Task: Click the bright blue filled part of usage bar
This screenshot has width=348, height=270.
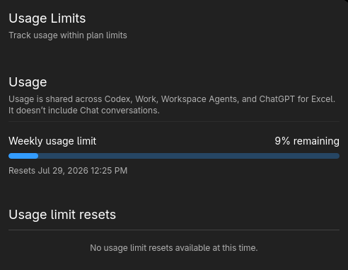Action: point(23,156)
